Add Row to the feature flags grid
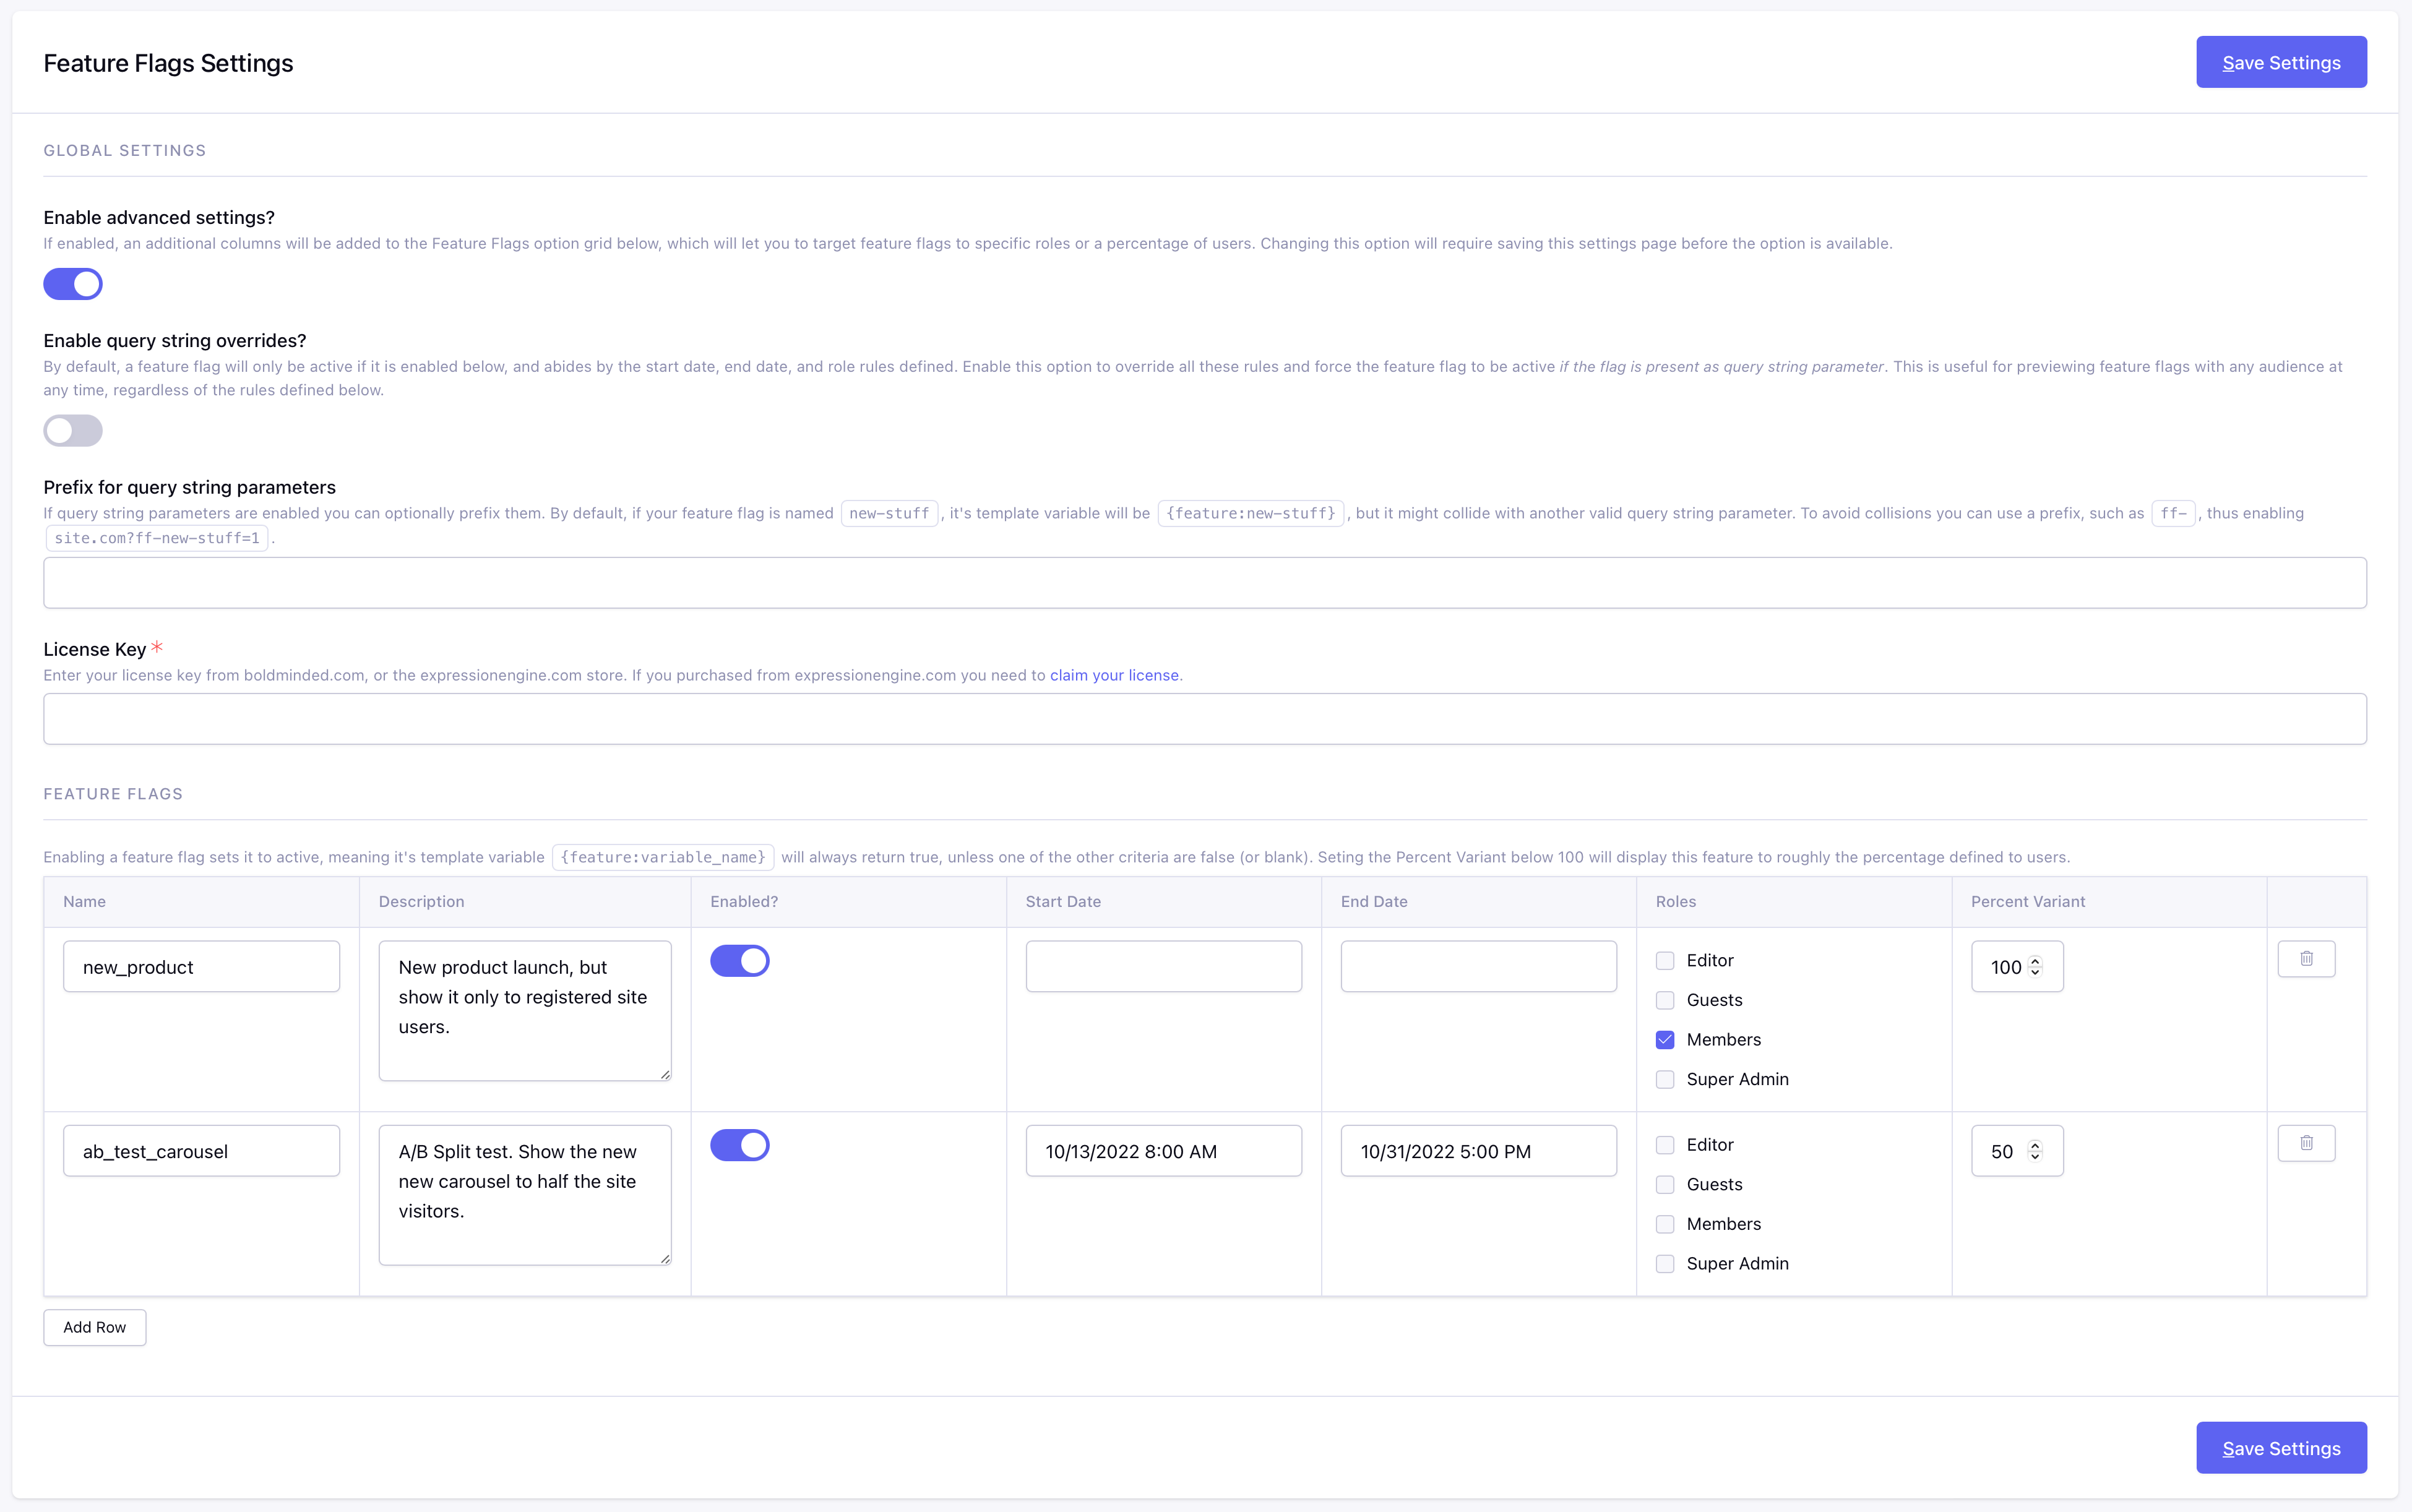2412x1512 pixels. [x=95, y=1327]
